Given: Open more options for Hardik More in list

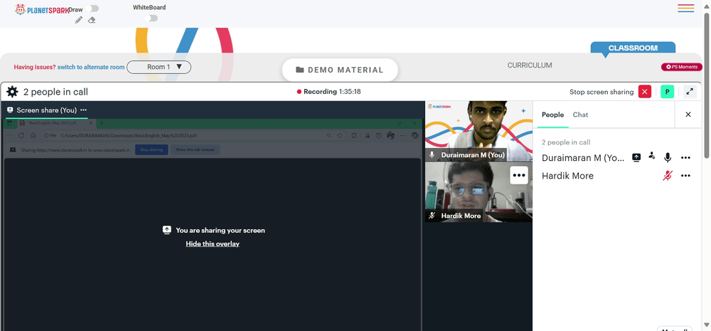Looking at the screenshot, I should pyautogui.click(x=685, y=176).
